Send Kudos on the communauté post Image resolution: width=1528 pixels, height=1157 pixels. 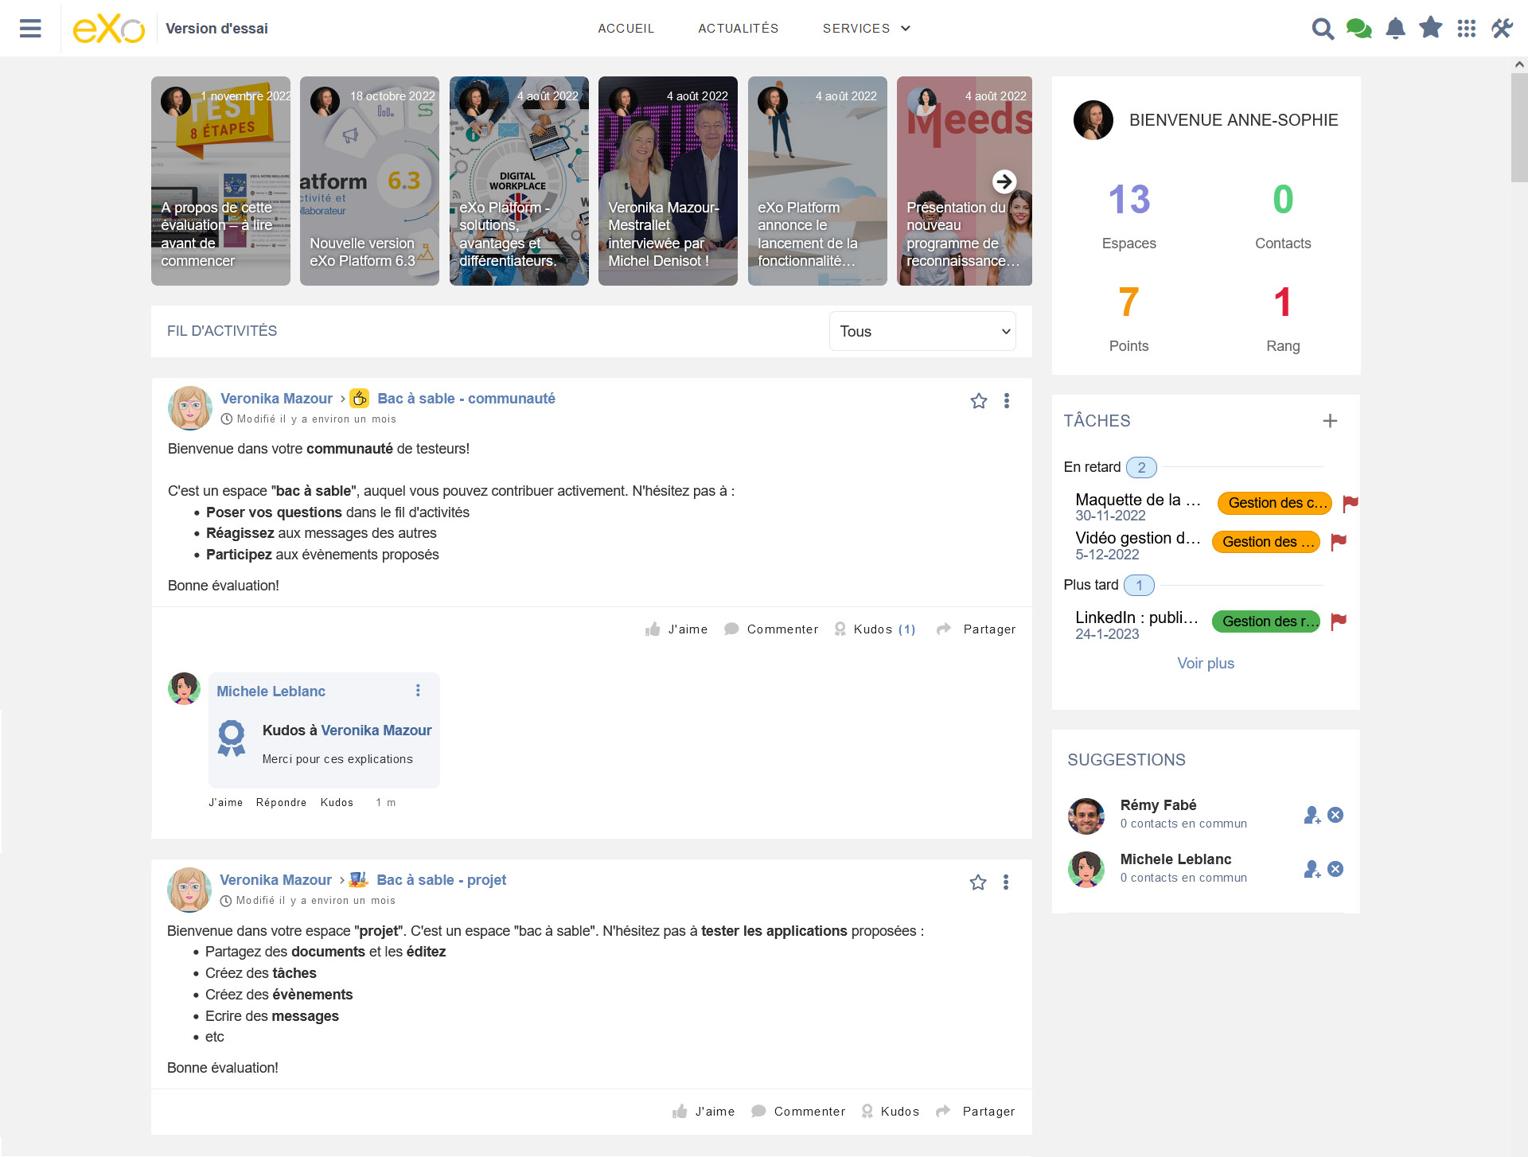click(863, 629)
